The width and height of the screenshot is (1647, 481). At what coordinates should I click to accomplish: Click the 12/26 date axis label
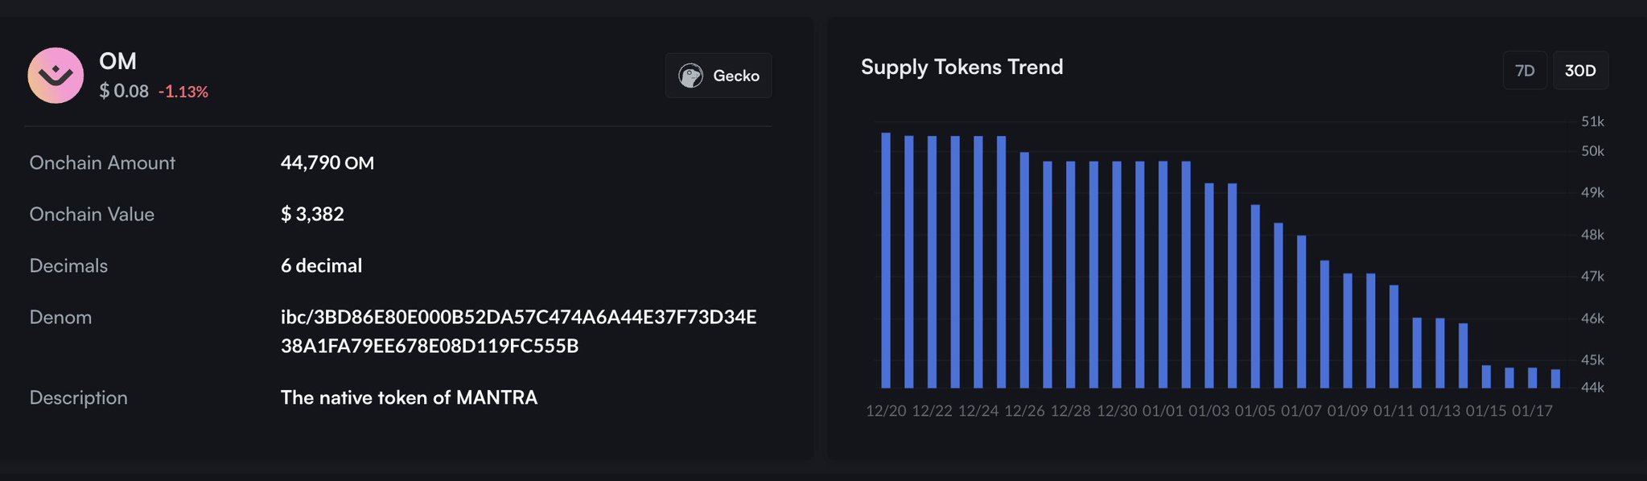pos(1024,411)
